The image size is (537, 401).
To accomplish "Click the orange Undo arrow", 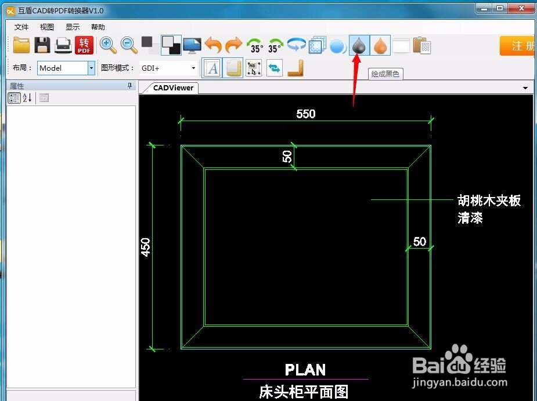I will pos(213,45).
